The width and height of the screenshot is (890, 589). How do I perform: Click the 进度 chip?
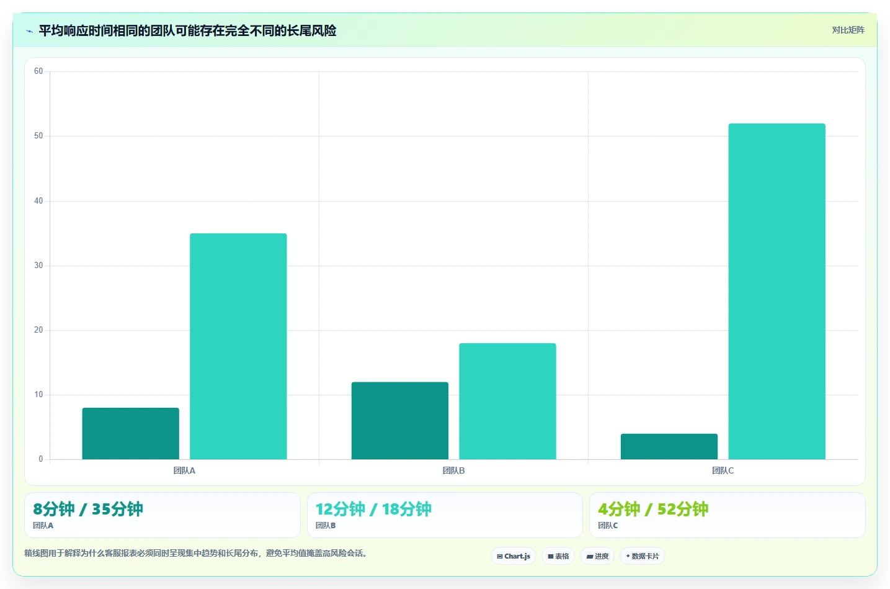pyautogui.click(x=597, y=556)
